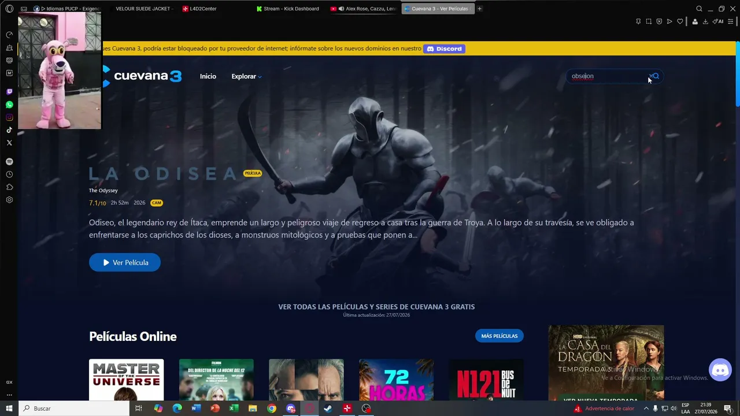Click the heart bookmark icon in toolbar
The image size is (740, 416).
coord(680,21)
